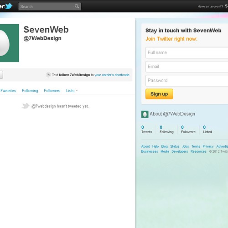Click the search magnifier icon
The image size is (228, 228).
77,6
